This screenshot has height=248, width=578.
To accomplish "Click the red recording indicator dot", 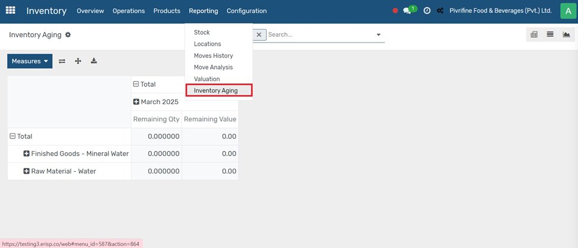I will point(395,11).
